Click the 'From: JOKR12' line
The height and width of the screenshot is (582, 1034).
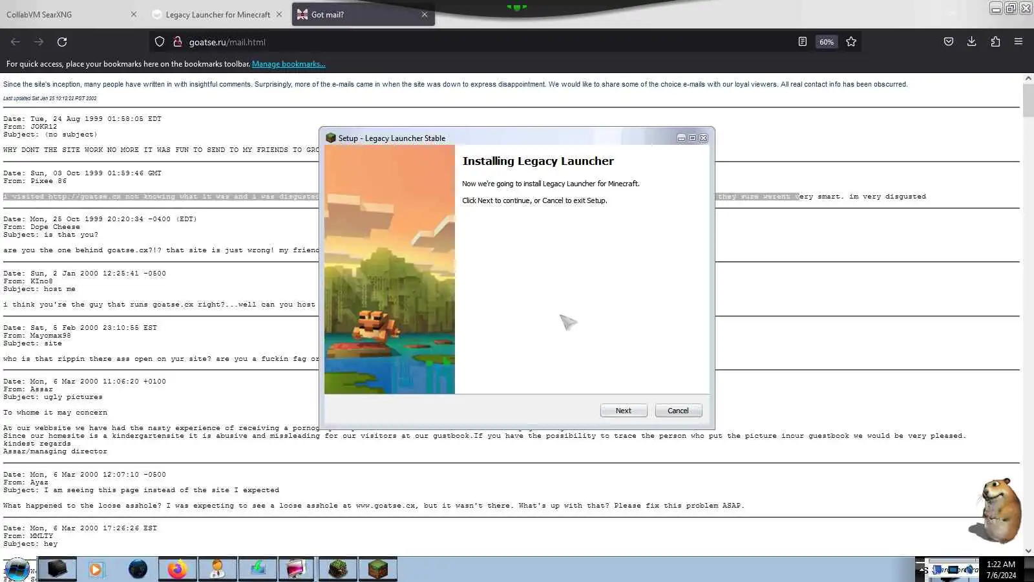tap(30, 127)
